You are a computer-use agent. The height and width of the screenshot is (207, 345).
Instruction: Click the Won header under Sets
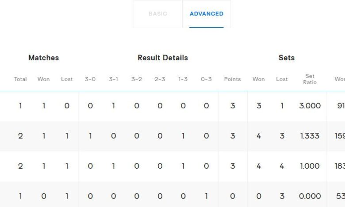tap(258, 79)
